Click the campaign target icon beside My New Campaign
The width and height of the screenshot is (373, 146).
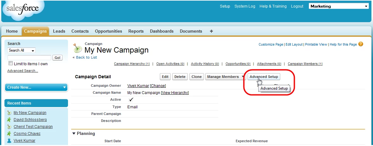pos(78,48)
